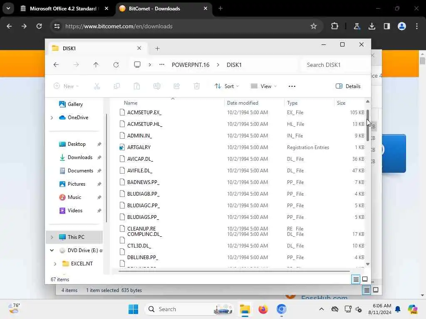Click the Windows Start button
The height and width of the screenshot is (319, 426).
(133, 309)
